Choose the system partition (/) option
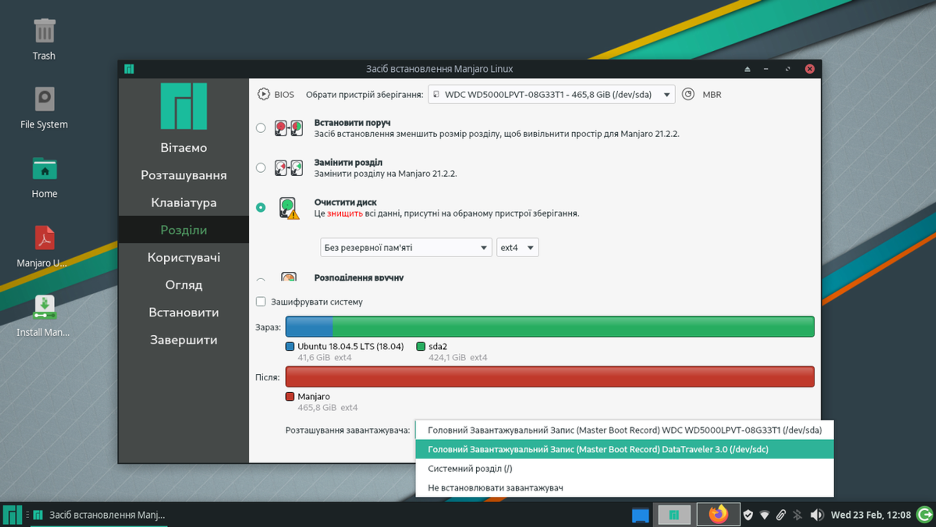 pyautogui.click(x=624, y=468)
